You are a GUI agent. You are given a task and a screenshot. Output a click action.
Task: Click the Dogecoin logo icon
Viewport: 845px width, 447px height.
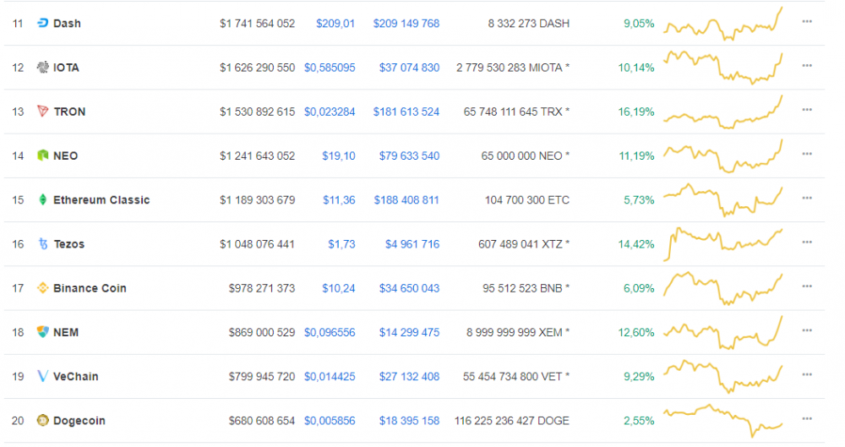pos(42,421)
